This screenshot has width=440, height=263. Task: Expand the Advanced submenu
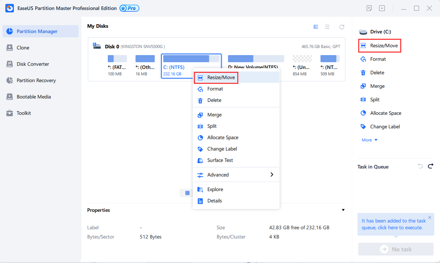[236, 175]
